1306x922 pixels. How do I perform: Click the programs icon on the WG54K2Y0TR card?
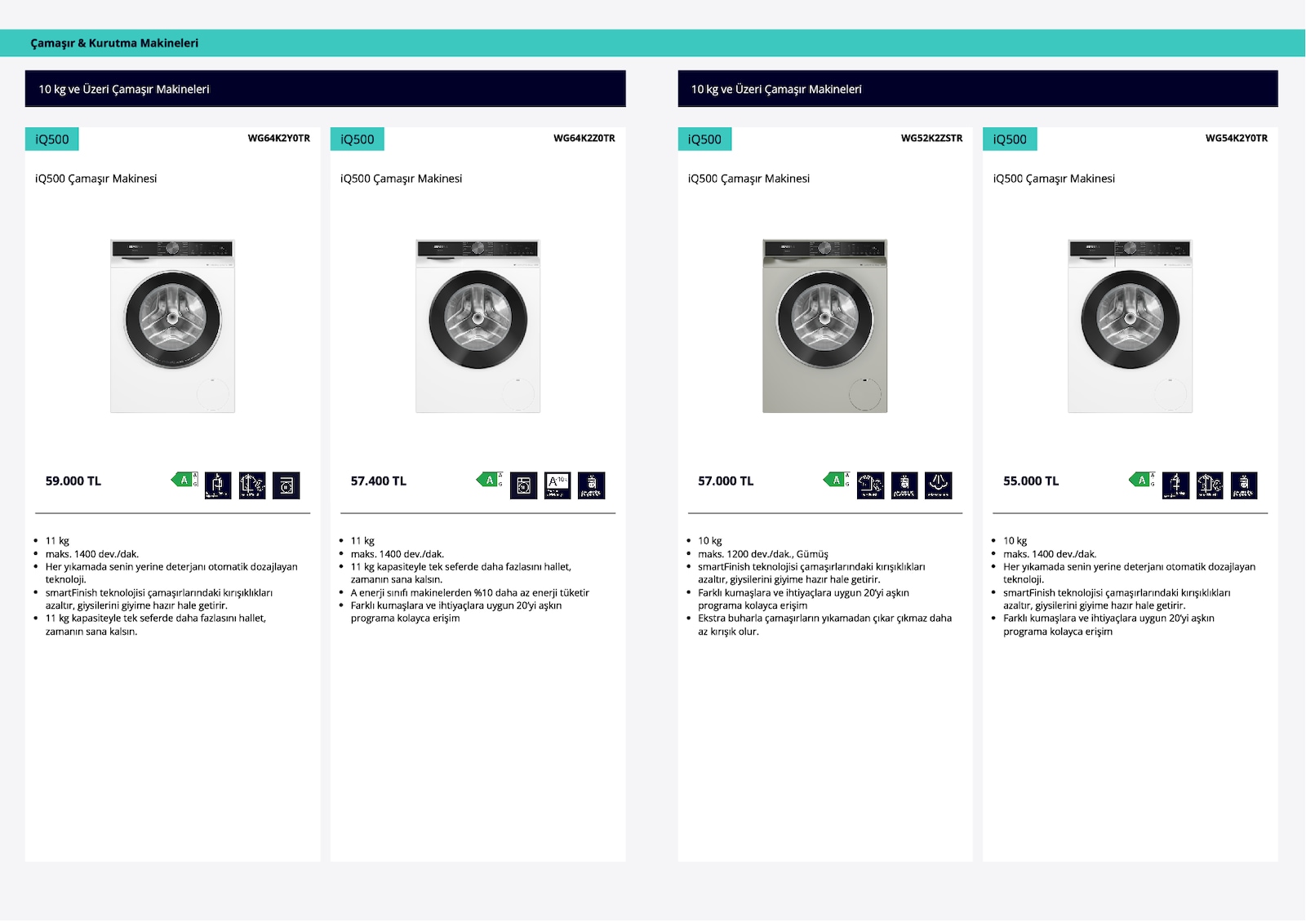(1244, 485)
